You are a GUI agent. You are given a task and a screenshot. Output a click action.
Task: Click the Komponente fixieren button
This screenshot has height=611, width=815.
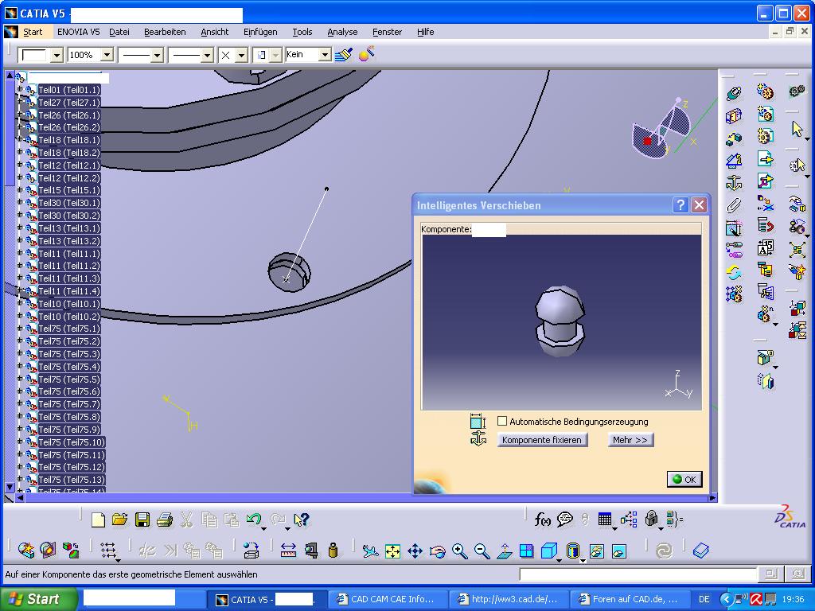coord(542,439)
